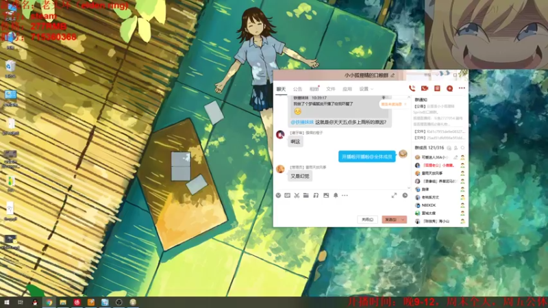This screenshot has height=308, width=548.
Task: Select the first member in the member list
Action: (x=440, y=157)
